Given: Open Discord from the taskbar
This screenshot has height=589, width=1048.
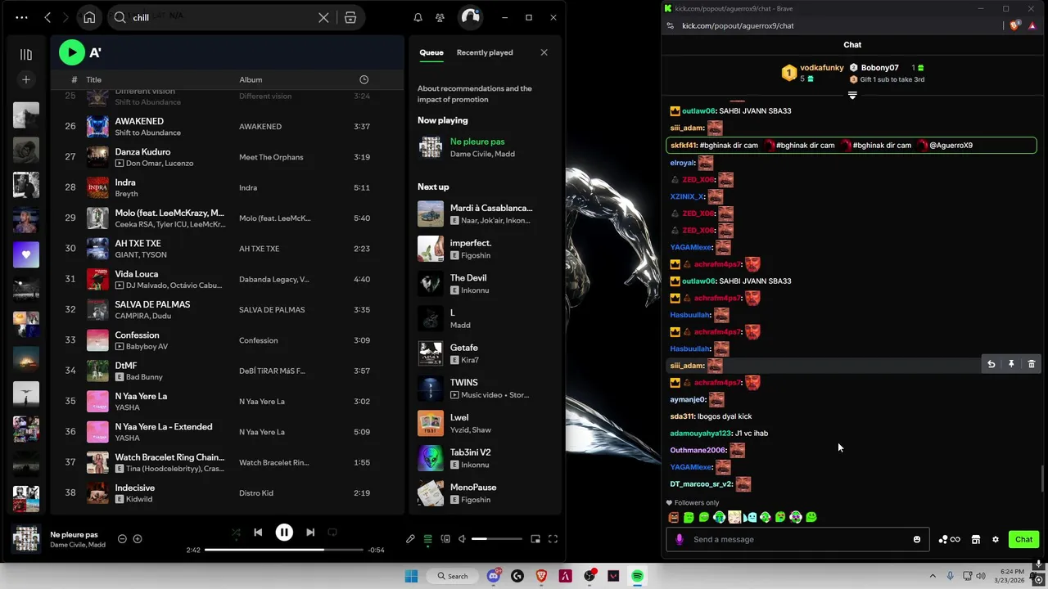Looking at the screenshot, I should (x=494, y=576).
